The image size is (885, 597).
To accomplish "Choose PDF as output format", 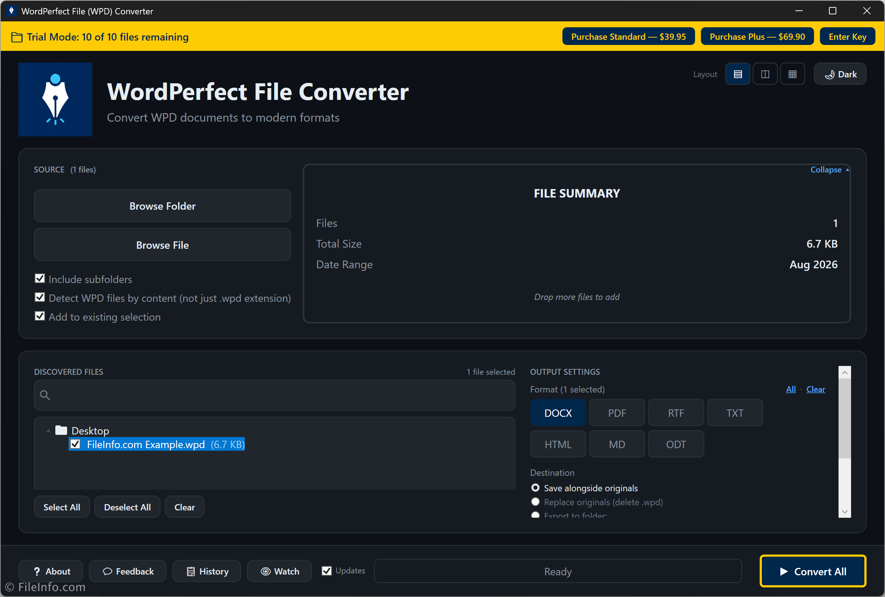I will (x=617, y=413).
